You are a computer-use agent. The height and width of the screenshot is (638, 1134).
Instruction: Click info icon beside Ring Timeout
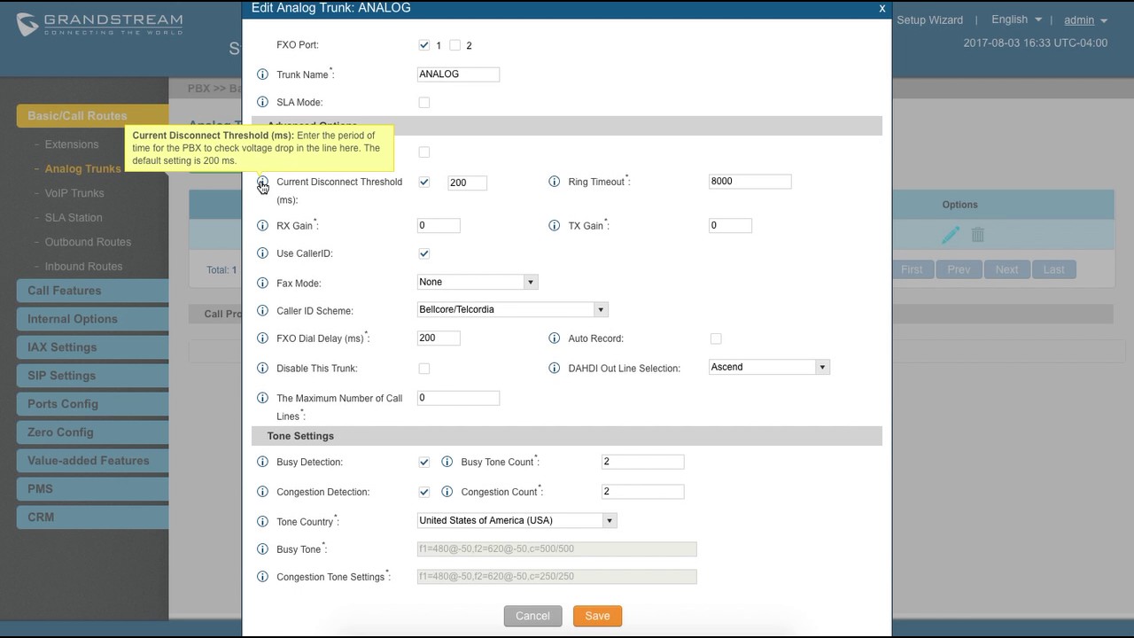[555, 182]
